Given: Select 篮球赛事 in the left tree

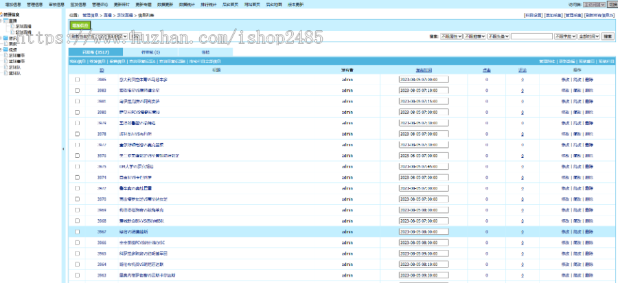Looking at the screenshot, I should tap(17, 62).
